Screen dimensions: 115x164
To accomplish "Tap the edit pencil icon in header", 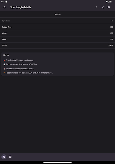I will pyautogui.click(x=96, y=7).
